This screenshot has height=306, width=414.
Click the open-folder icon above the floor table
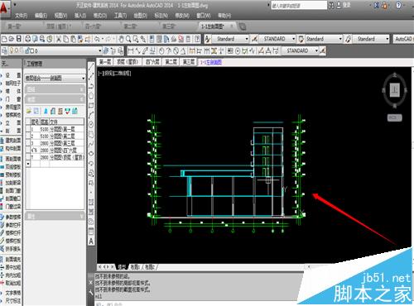(29, 111)
